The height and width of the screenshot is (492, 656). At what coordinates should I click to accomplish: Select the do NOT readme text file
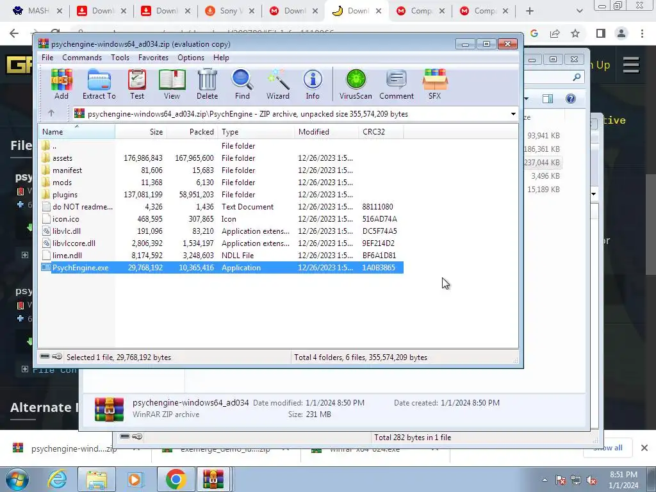tap(222, 207)
